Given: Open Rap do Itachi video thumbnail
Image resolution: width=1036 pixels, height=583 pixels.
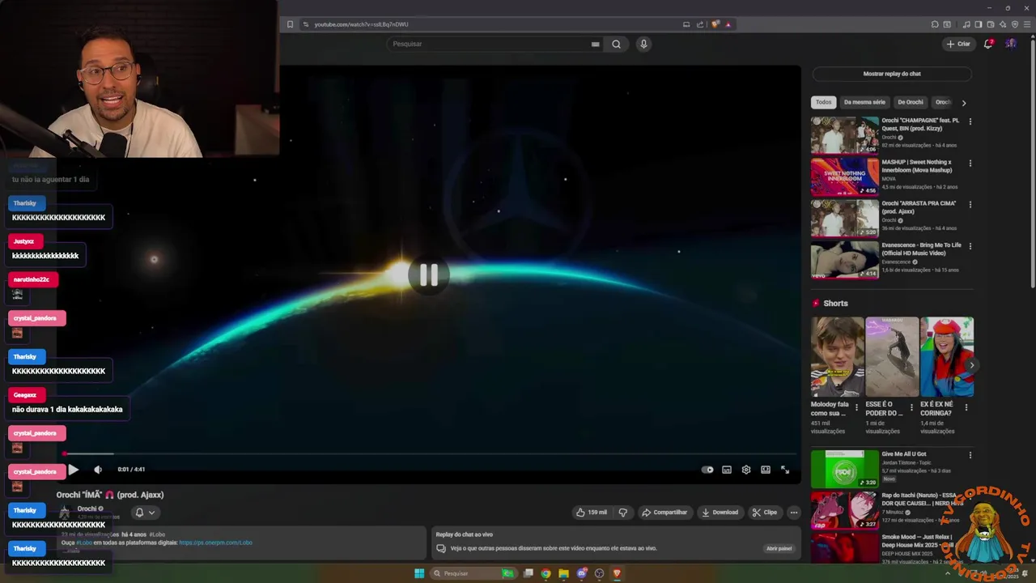Looking at the screenshot, I should 844,510.
